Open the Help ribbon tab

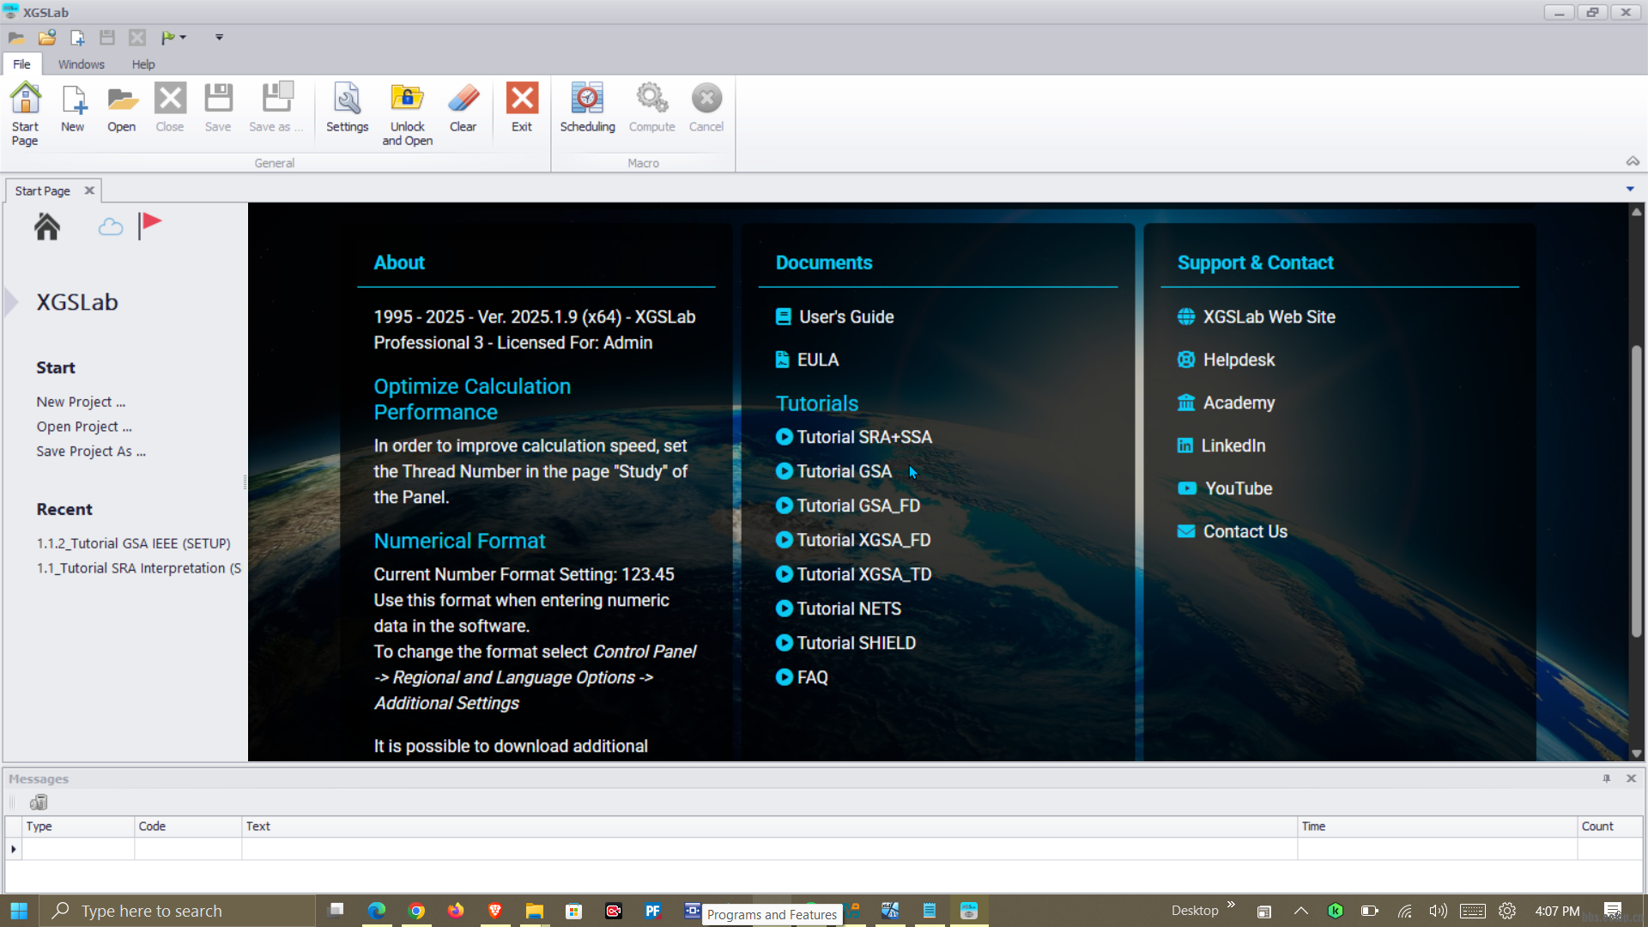(143, 64)
